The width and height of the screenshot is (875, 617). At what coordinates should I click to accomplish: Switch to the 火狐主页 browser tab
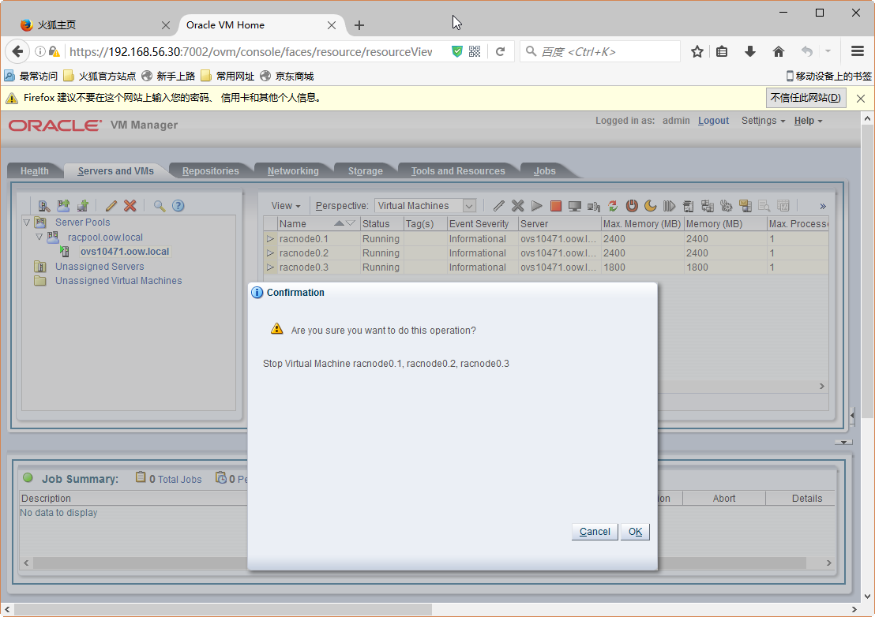92,25
